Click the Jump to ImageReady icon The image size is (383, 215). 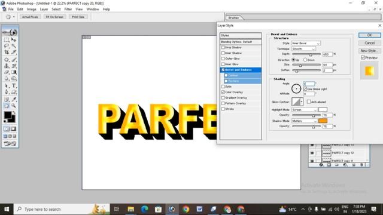[10, 143]
